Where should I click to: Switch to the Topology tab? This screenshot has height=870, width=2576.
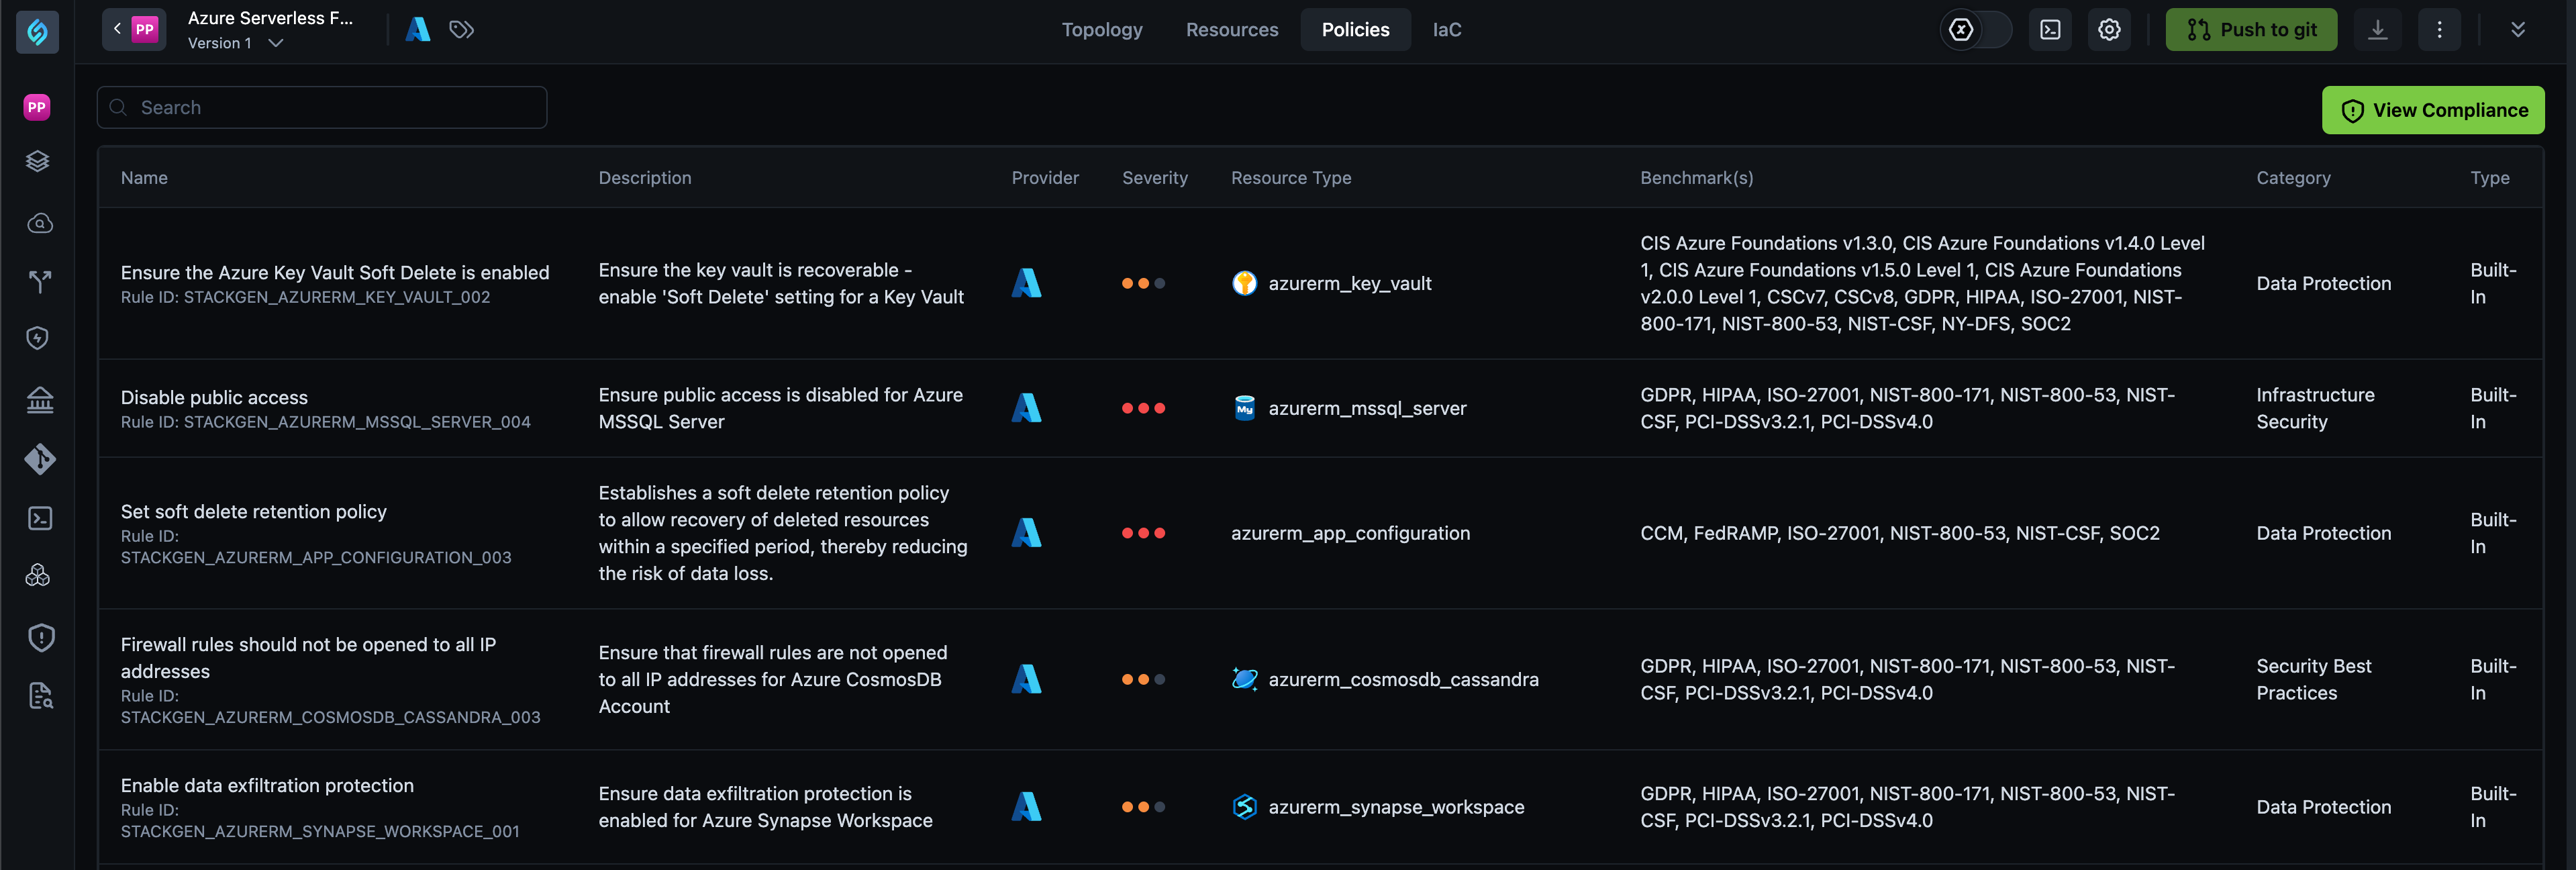tap(1102, 29)
